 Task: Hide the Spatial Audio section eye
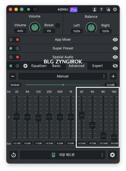point(115,57)
